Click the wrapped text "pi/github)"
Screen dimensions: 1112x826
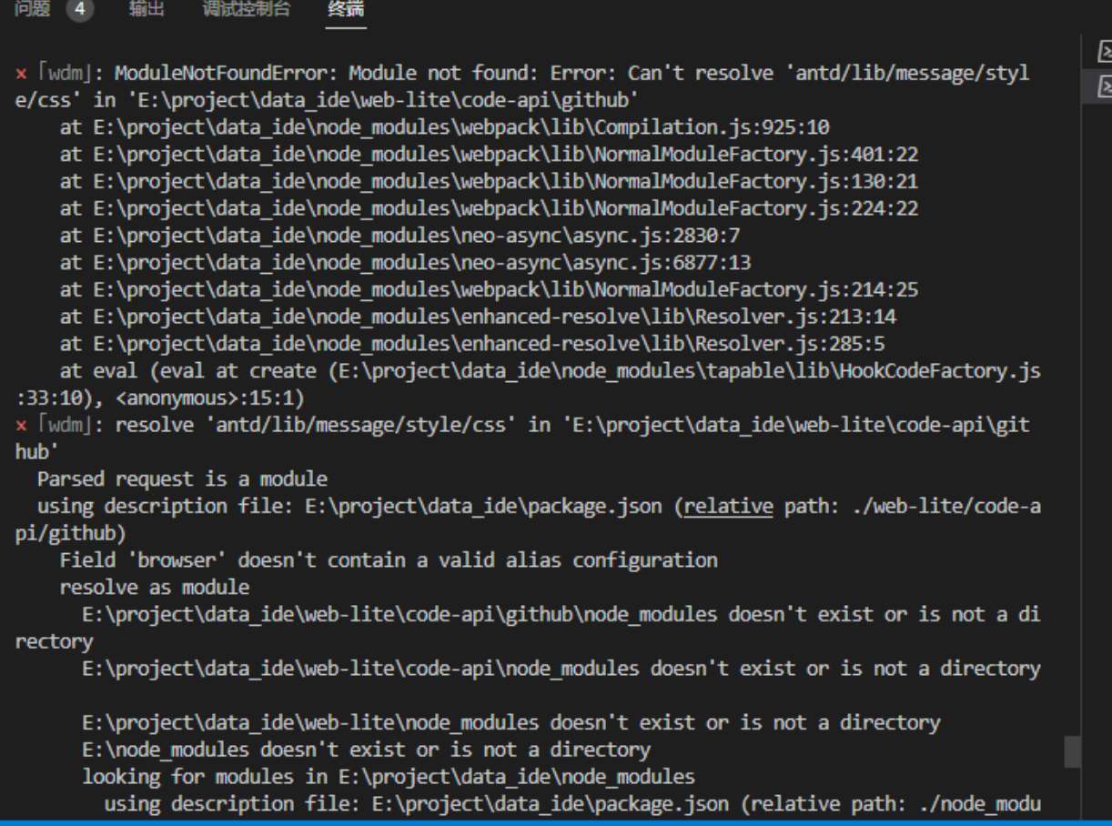click(x=70, y=534)
